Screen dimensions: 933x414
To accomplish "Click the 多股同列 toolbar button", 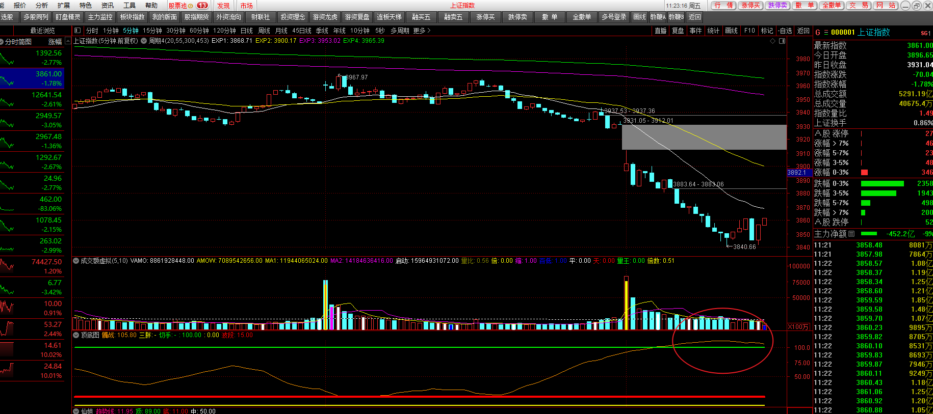I will [x=36, y=17].
